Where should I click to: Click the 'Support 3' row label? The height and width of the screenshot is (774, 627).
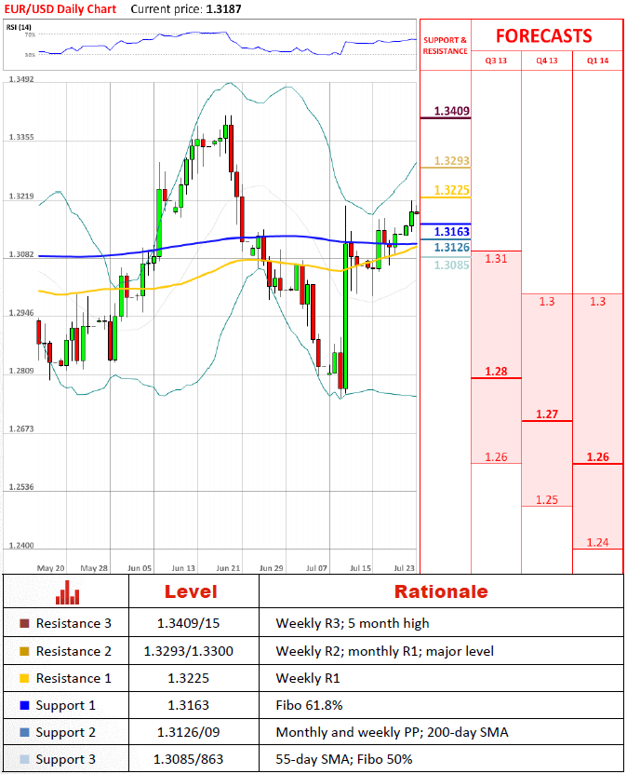65,759
